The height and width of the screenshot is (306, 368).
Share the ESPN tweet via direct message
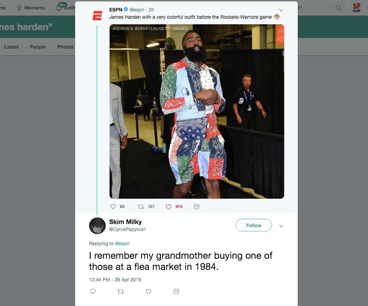point(196,206)
